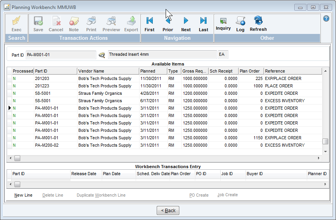Click the Reference column header
This screenshot has height=220, width=336.
tap(293, 71)
